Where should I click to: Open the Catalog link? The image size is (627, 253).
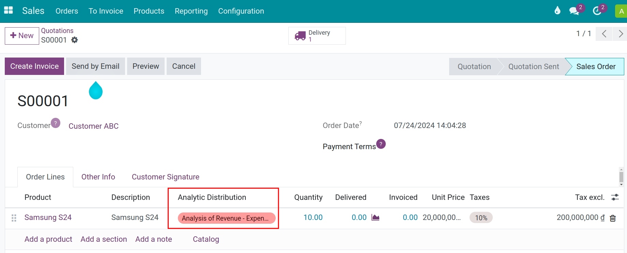point(206,239)
